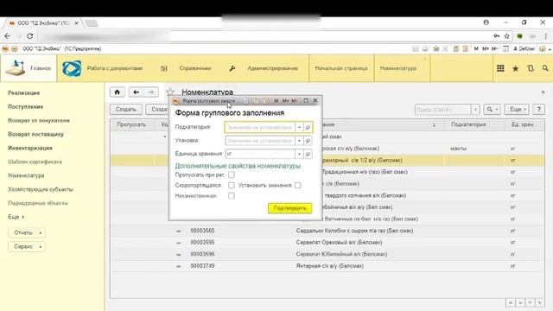The height and width of the screenshot is (311, 553).
Task: Click the browser back arrow
Action: pyautogui.click(x=8, y=36)
